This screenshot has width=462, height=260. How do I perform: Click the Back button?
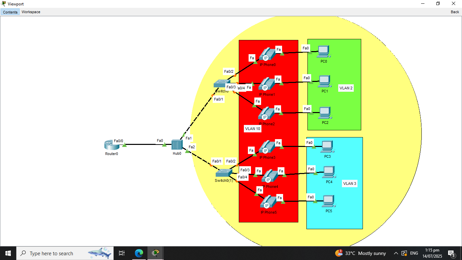coord(455,12)
